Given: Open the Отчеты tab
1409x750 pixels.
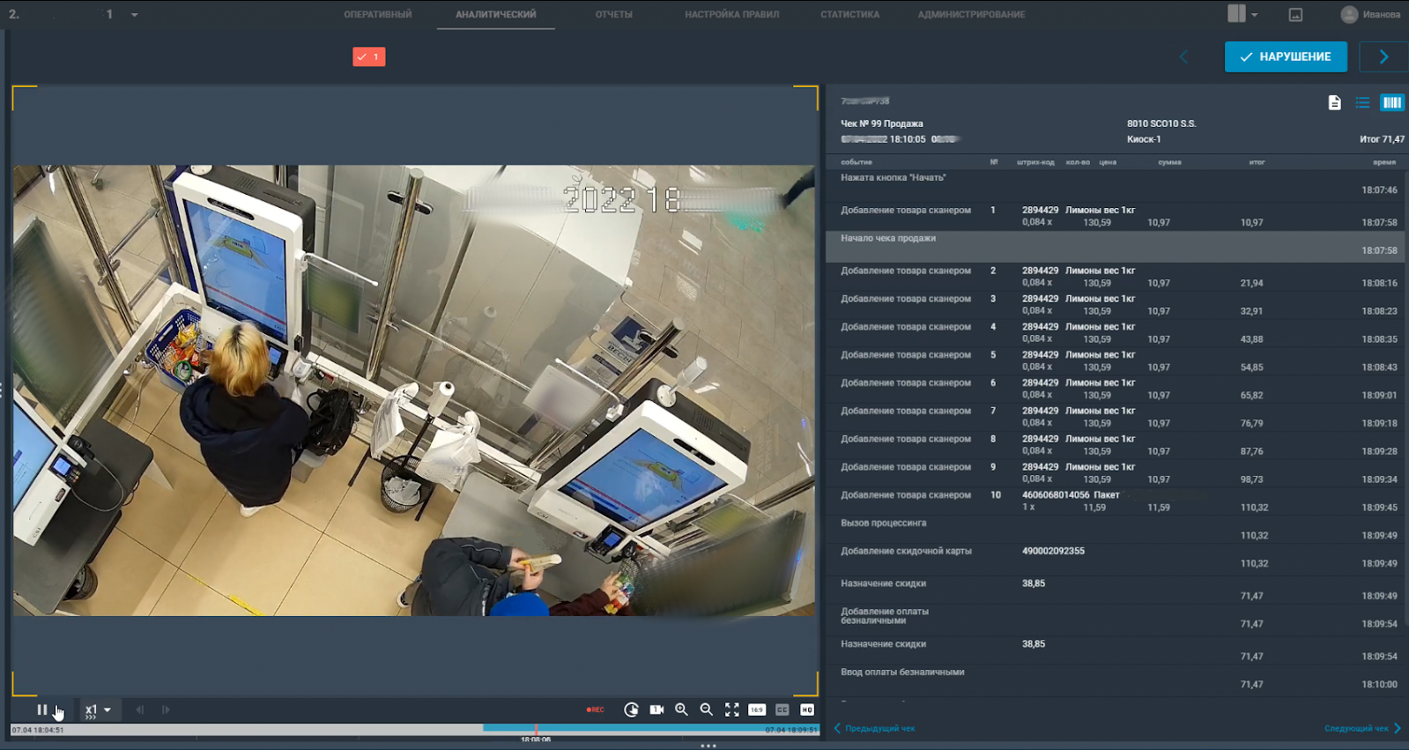Looking at the screenshot, I should pyautogui.click(x=613, y=14).
